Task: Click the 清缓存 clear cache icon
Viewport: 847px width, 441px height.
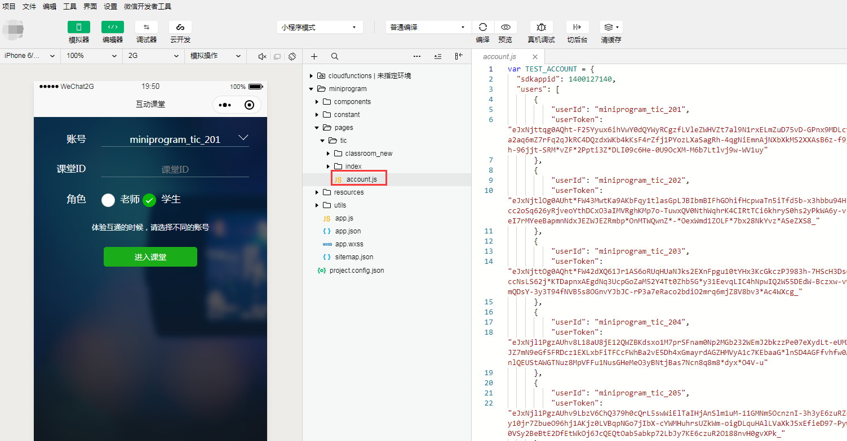Action: pyautogui.click(x=607, y=27)
